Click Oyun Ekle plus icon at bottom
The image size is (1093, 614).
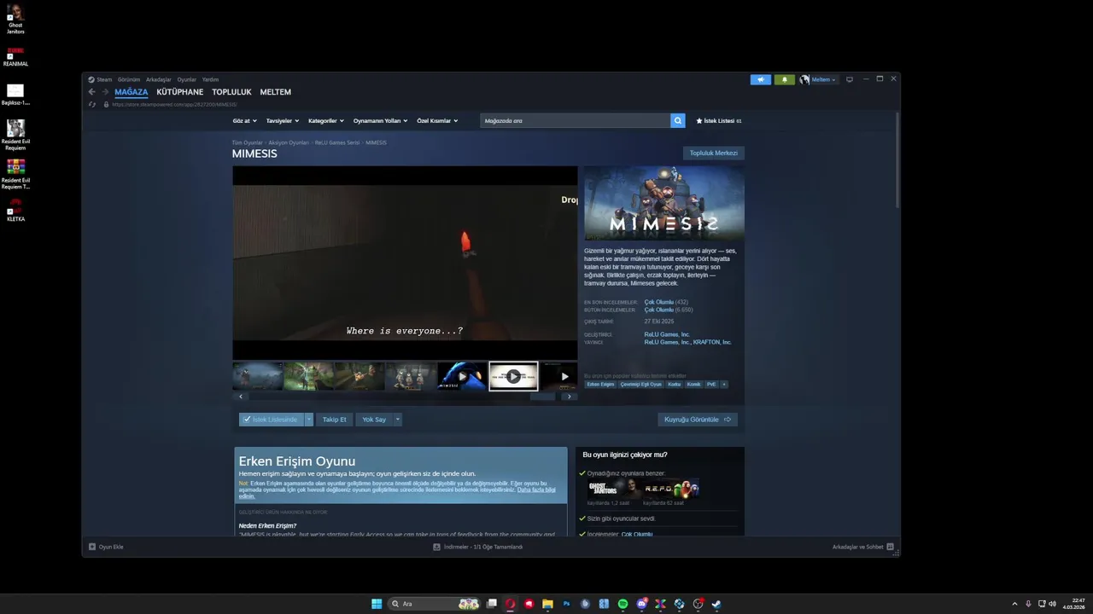[92, 547]
